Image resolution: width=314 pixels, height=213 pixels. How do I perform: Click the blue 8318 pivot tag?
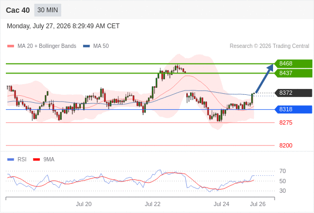[293, 109]
